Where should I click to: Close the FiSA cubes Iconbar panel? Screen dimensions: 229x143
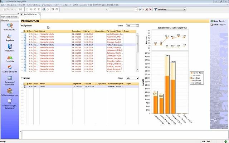(18, 14)
